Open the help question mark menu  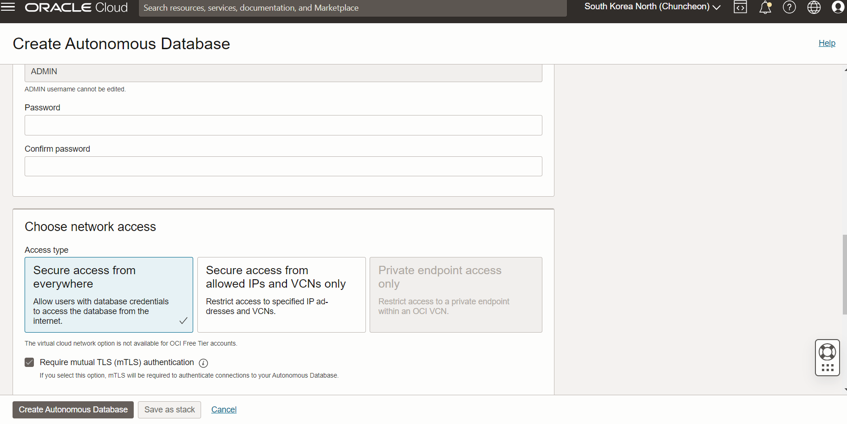(789, 7)
